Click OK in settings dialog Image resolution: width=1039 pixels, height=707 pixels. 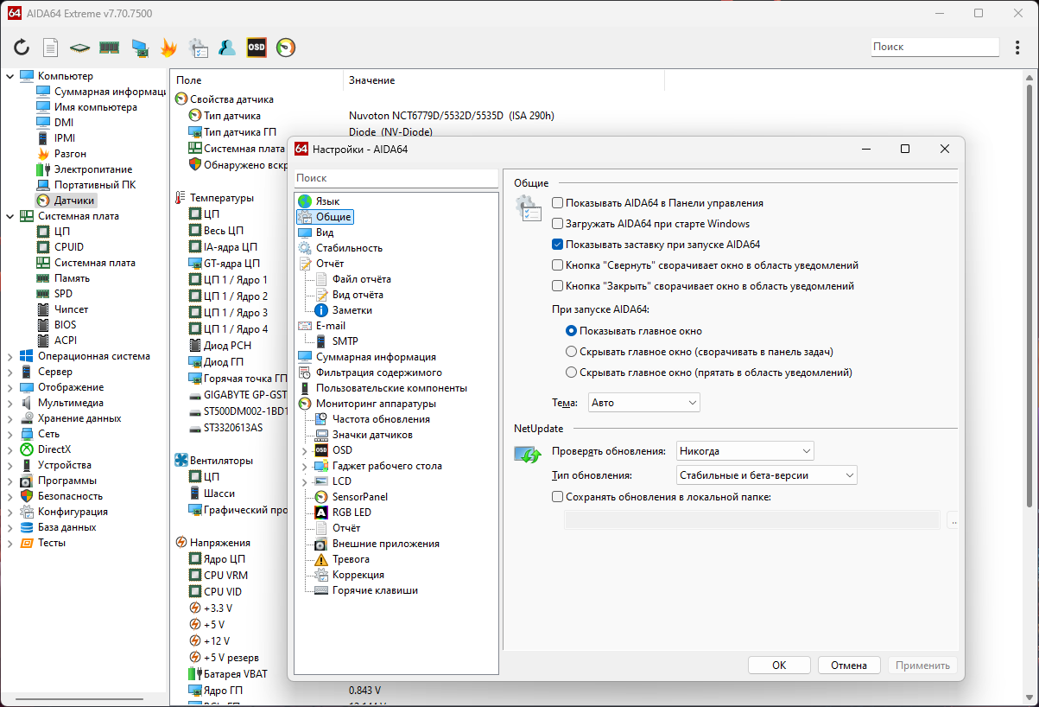pos(779,666)
